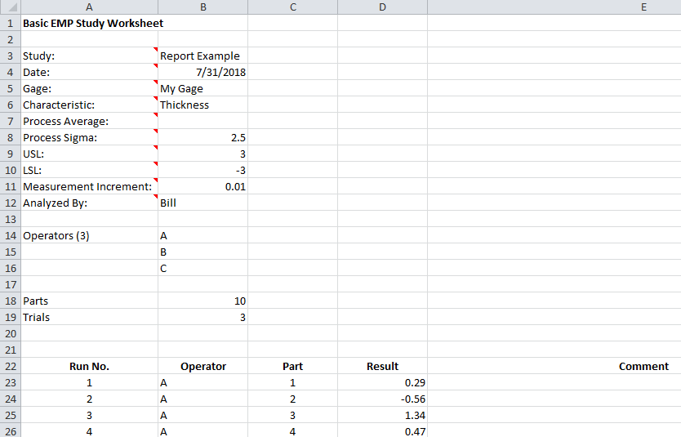681x437 pixels.
Task: Click the 'Trials' label cell
Action: pos(90,317)
